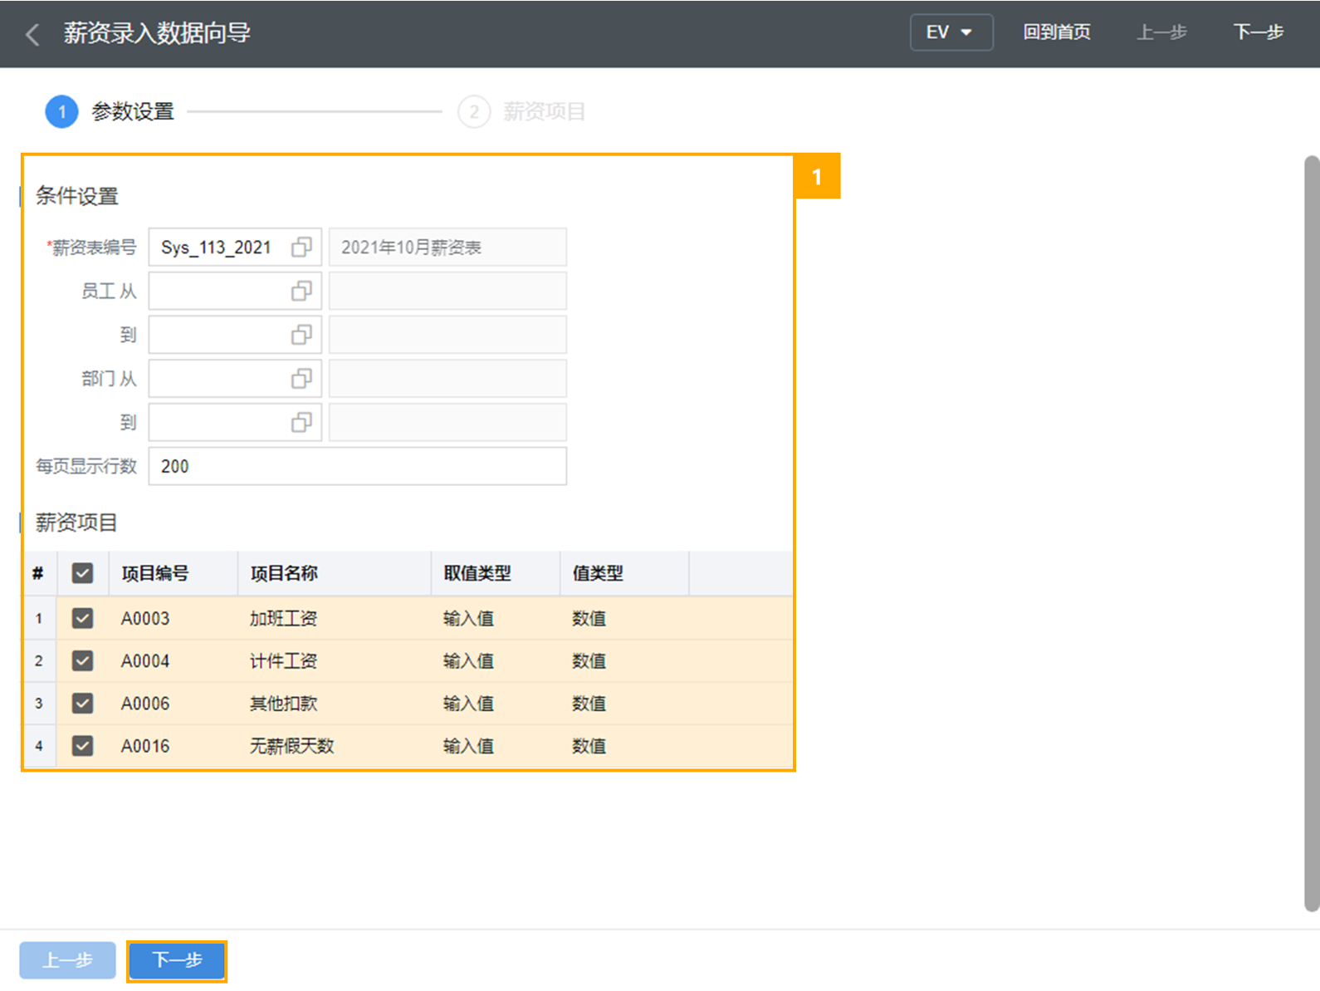Viewport: 1320px width, 991px height.
Task: Click the vertical scrollbar on the right
Action: 1312,532
